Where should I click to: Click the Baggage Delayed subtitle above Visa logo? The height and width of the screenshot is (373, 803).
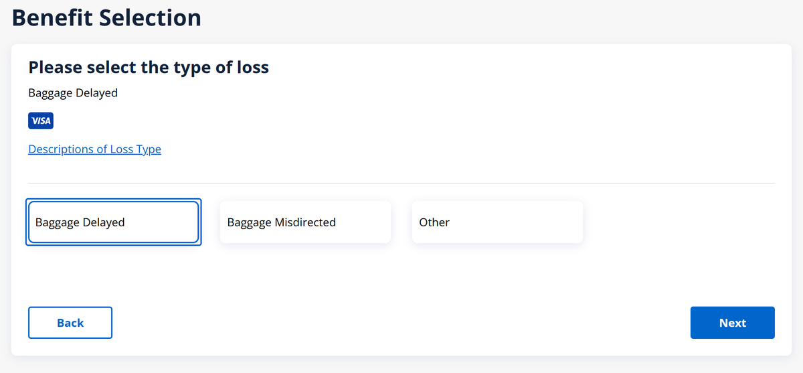(x=73, y=93)
